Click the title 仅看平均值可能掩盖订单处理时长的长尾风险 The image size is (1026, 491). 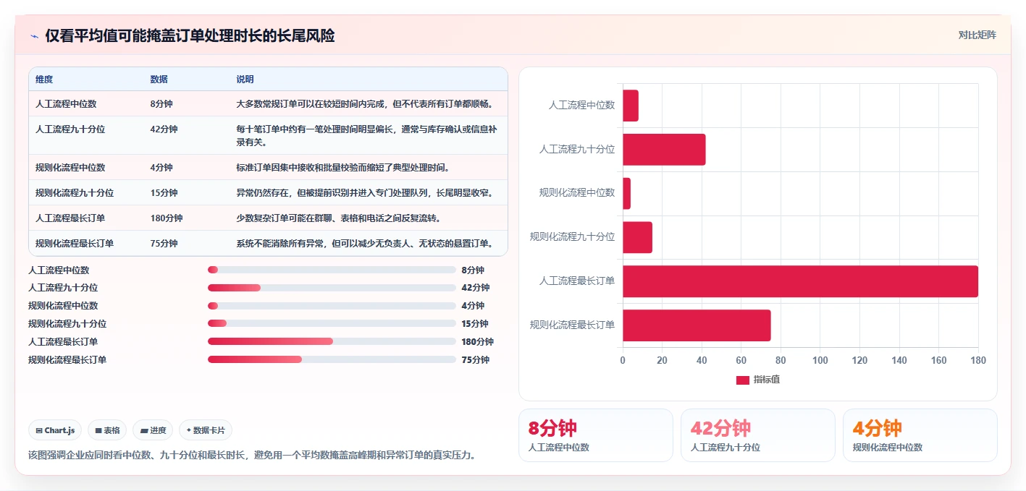[x=190, y=36]
